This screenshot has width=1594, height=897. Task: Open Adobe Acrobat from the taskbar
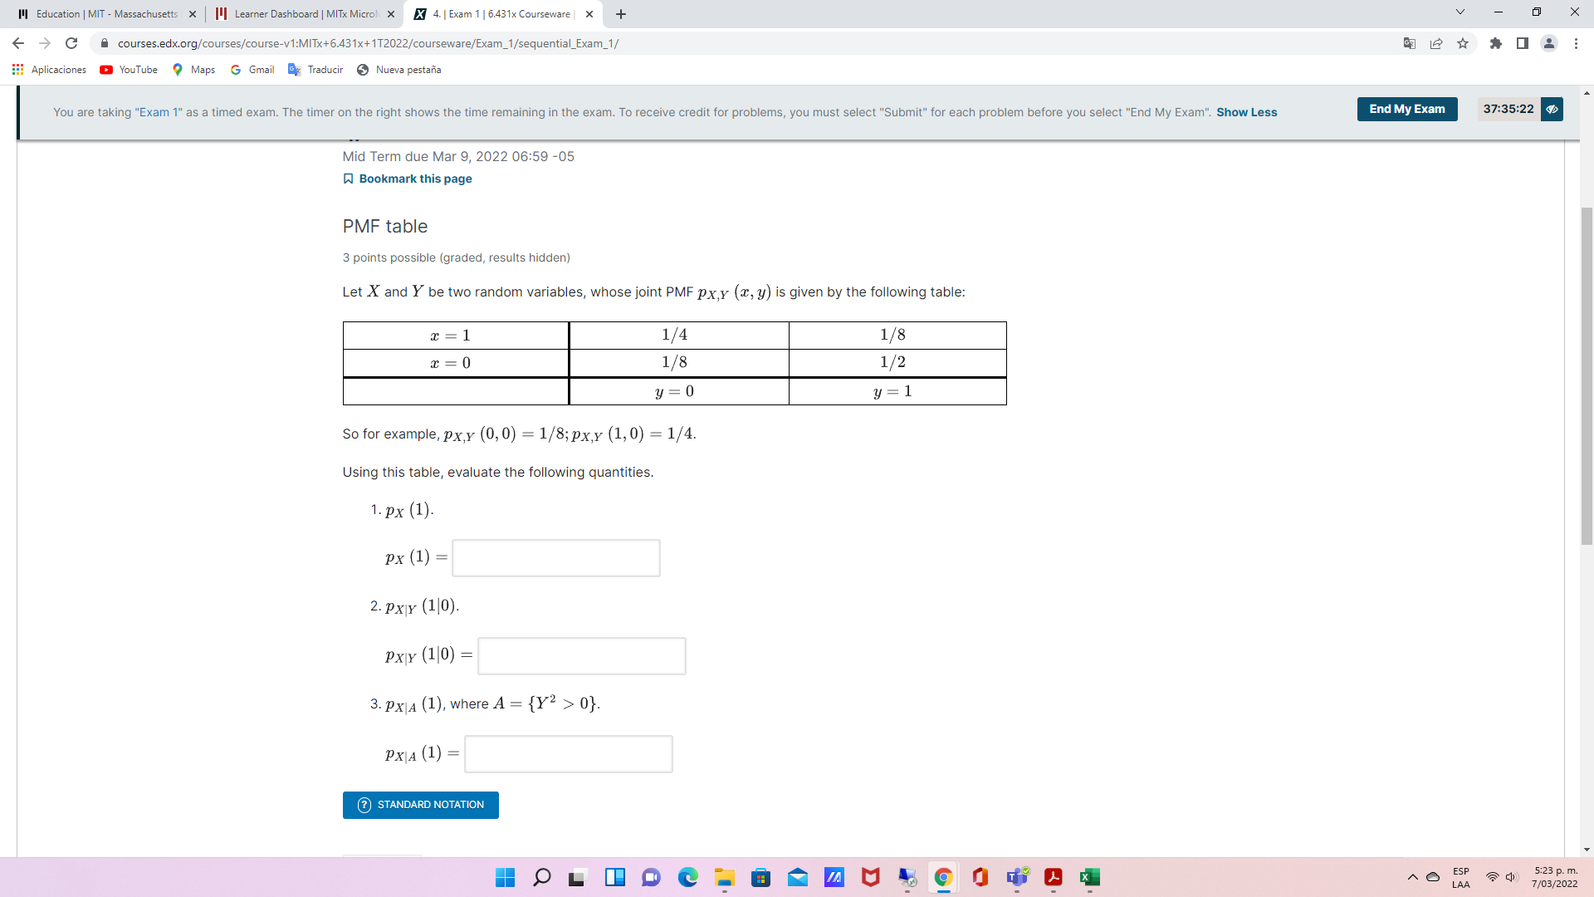1054,877
